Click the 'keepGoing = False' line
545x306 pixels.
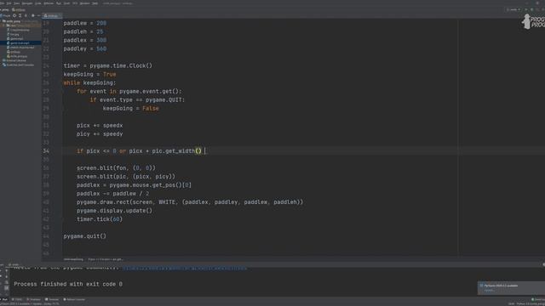130,109
